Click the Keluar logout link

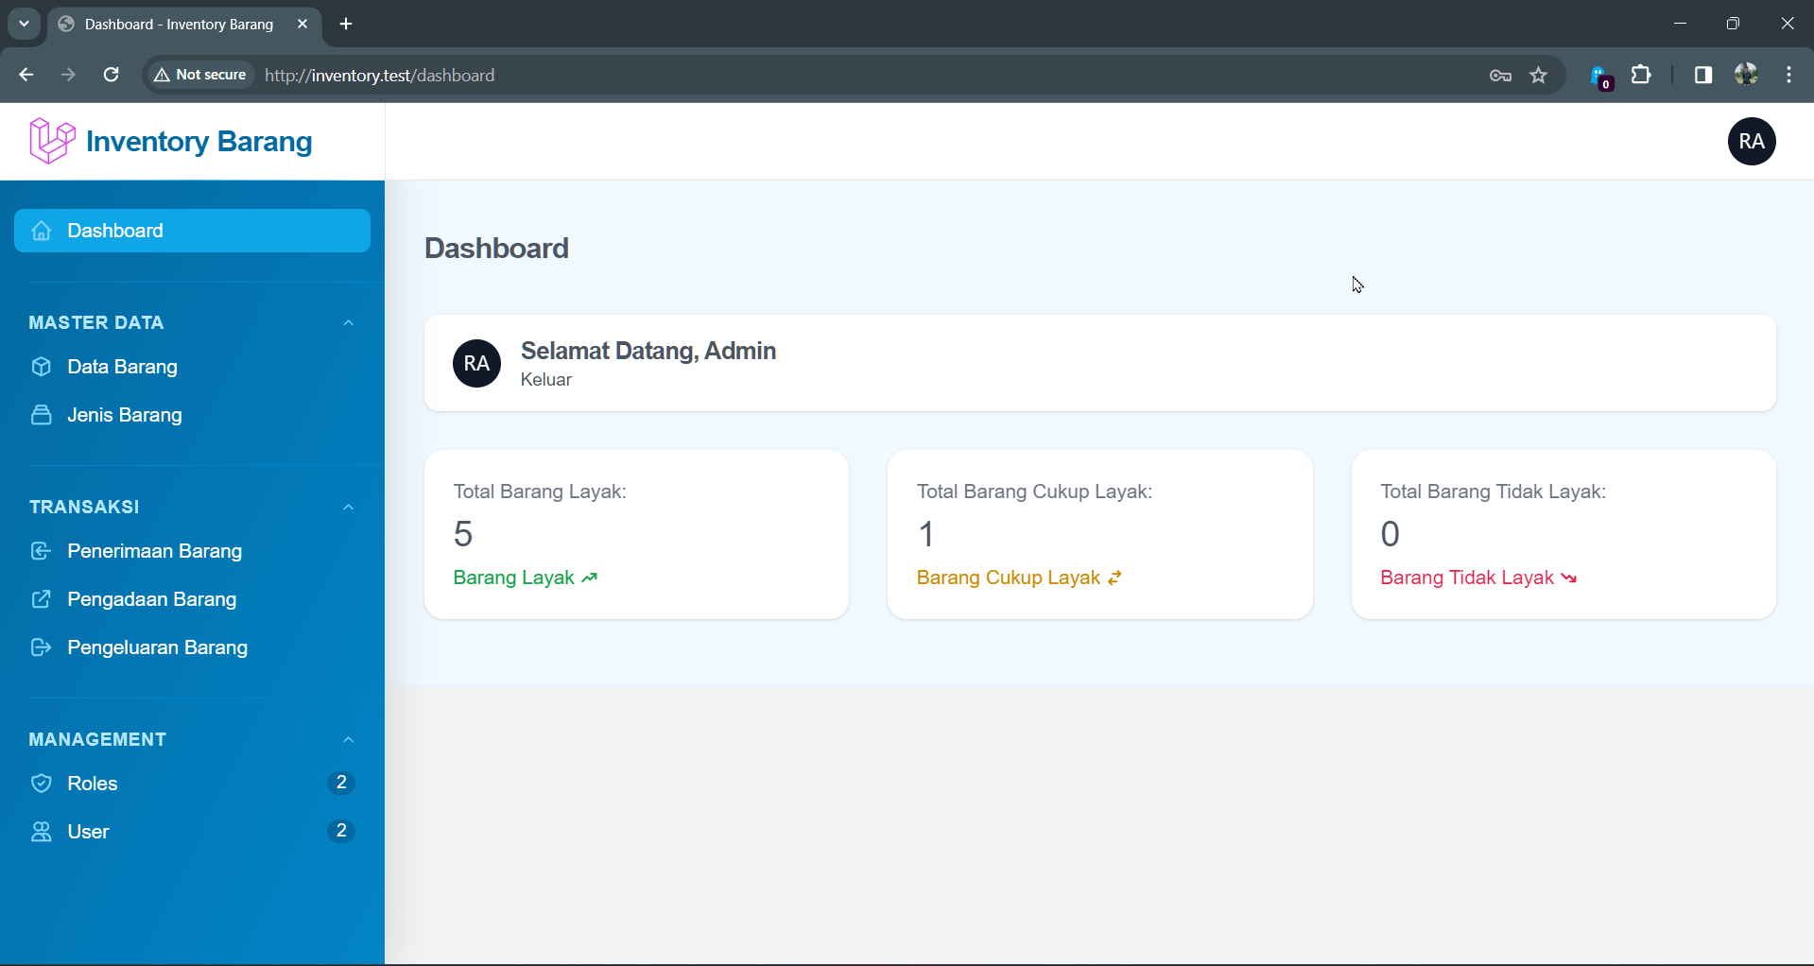(546, 380)
